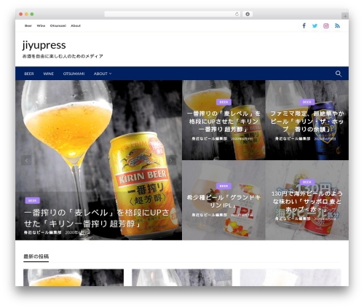364x308 pixels.
Task: Go to the previous slide arrow
Action: 26,160
